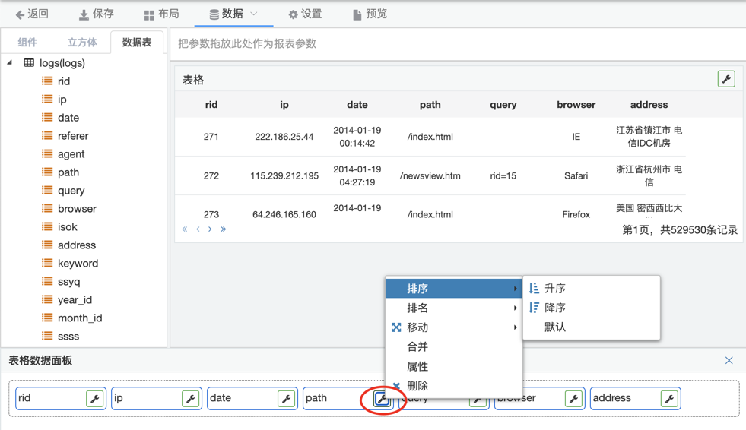Select 删除 from the context menu
746x430 pixels.
(x=417, y=386)
